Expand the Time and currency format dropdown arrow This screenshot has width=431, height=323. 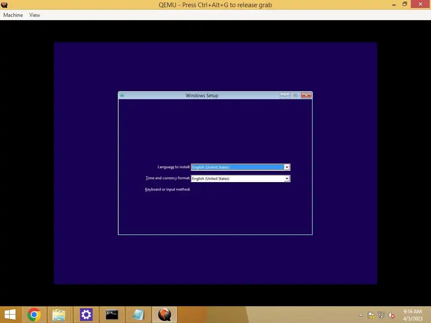point(287,178)
